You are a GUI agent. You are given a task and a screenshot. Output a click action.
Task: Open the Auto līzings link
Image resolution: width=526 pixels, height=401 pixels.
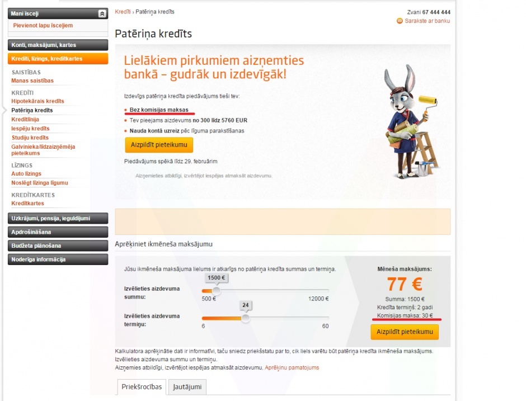(26, 174)
